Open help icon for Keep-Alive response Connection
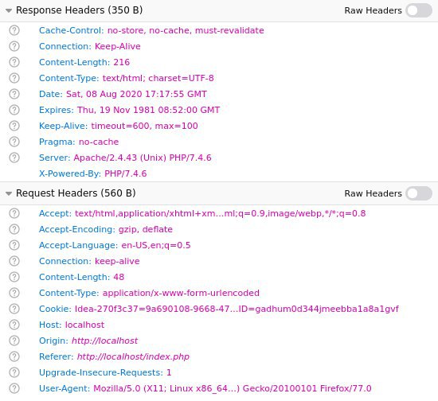Viewport: 438px width, 401px height. coord(14,46)
